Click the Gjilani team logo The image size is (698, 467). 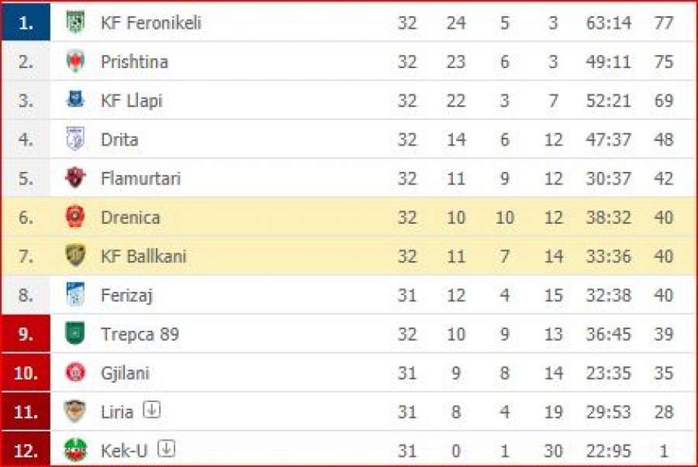(75, 373)
